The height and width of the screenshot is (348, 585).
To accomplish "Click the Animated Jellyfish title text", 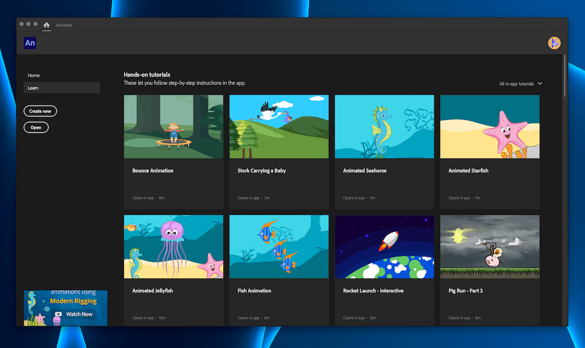I will tap(153, 291).
